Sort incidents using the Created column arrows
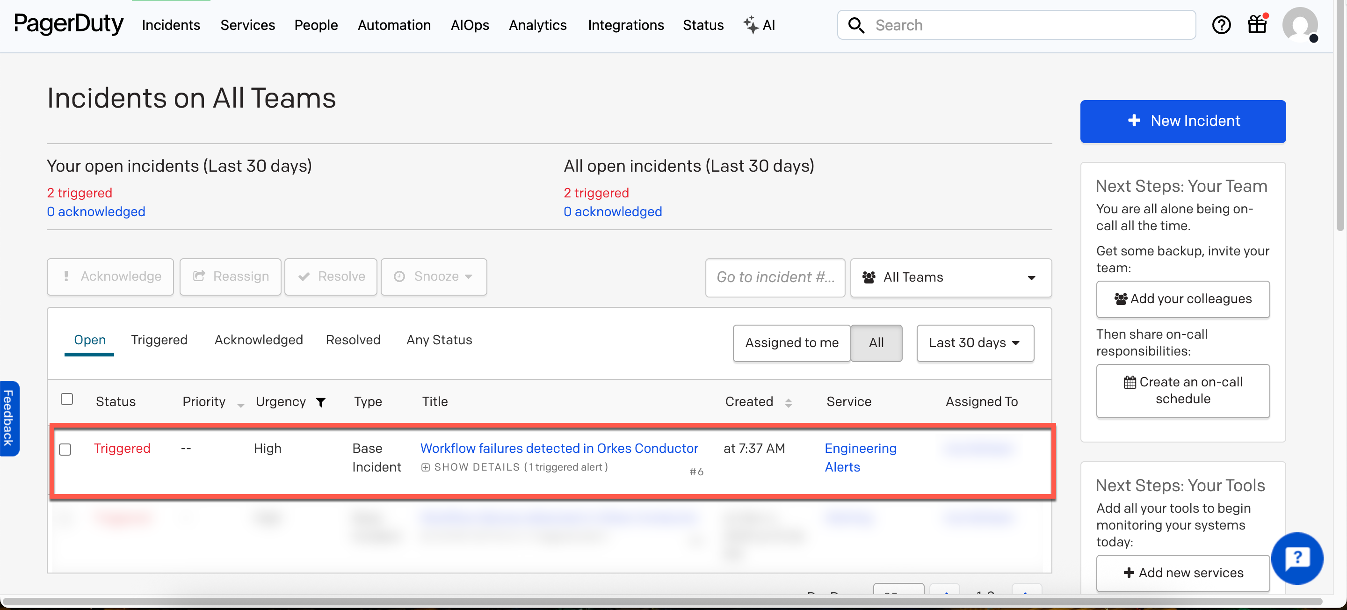This screenshot has height=610, width=1347. (x=789, y=402)
